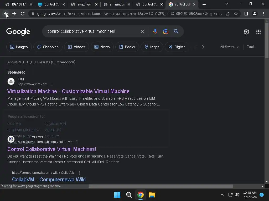
Task: Open network status in the system tray
Action: [x=230, y=195]
